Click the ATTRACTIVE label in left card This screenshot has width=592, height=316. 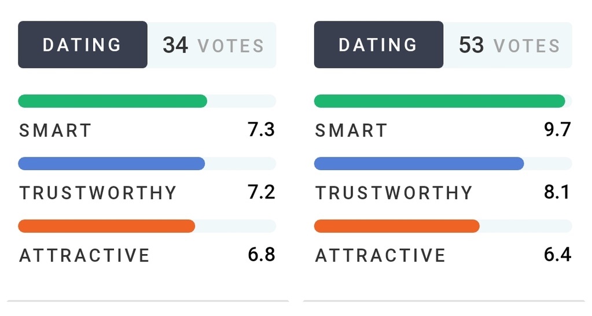tap(84, 256)
